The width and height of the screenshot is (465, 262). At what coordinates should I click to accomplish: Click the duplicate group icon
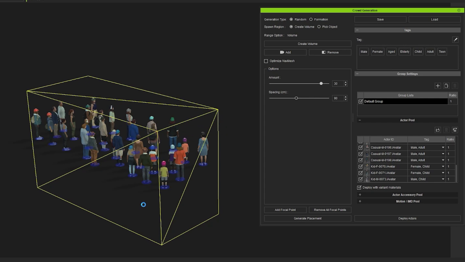click(x=446, y=86)
